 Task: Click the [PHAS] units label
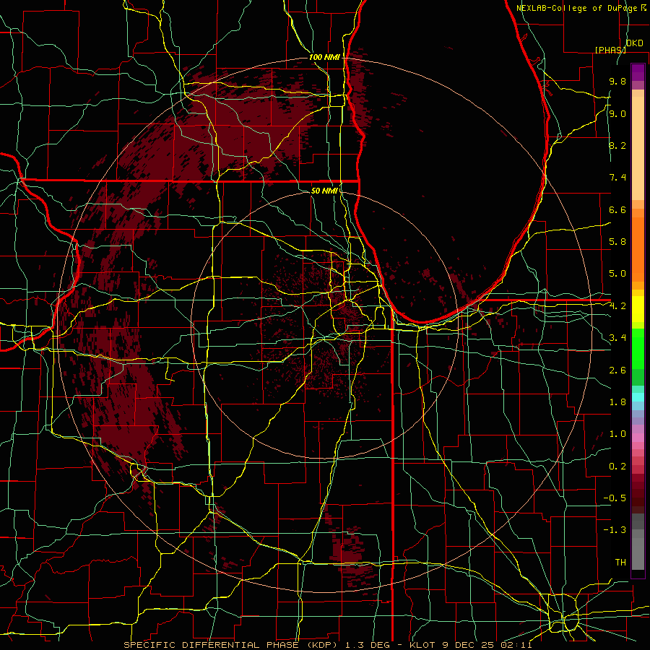point(610,50)
